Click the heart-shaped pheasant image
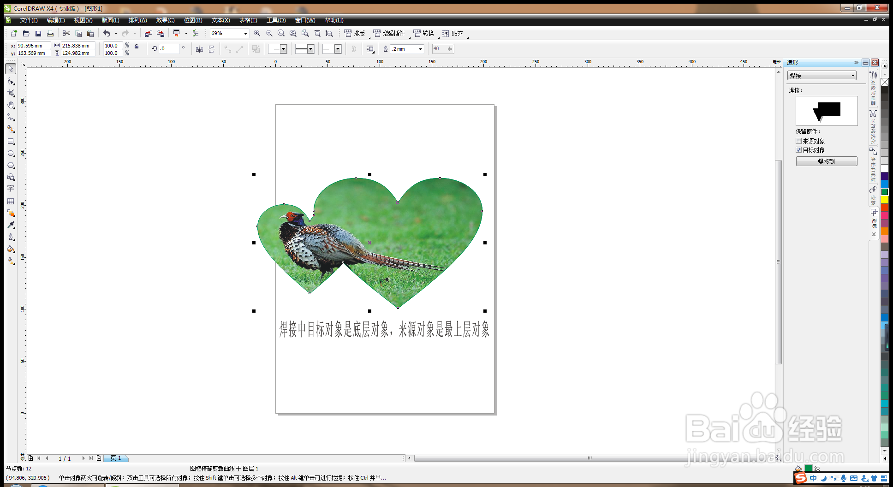The width and height of the screenshot is (893, 487). click(369, 242)
